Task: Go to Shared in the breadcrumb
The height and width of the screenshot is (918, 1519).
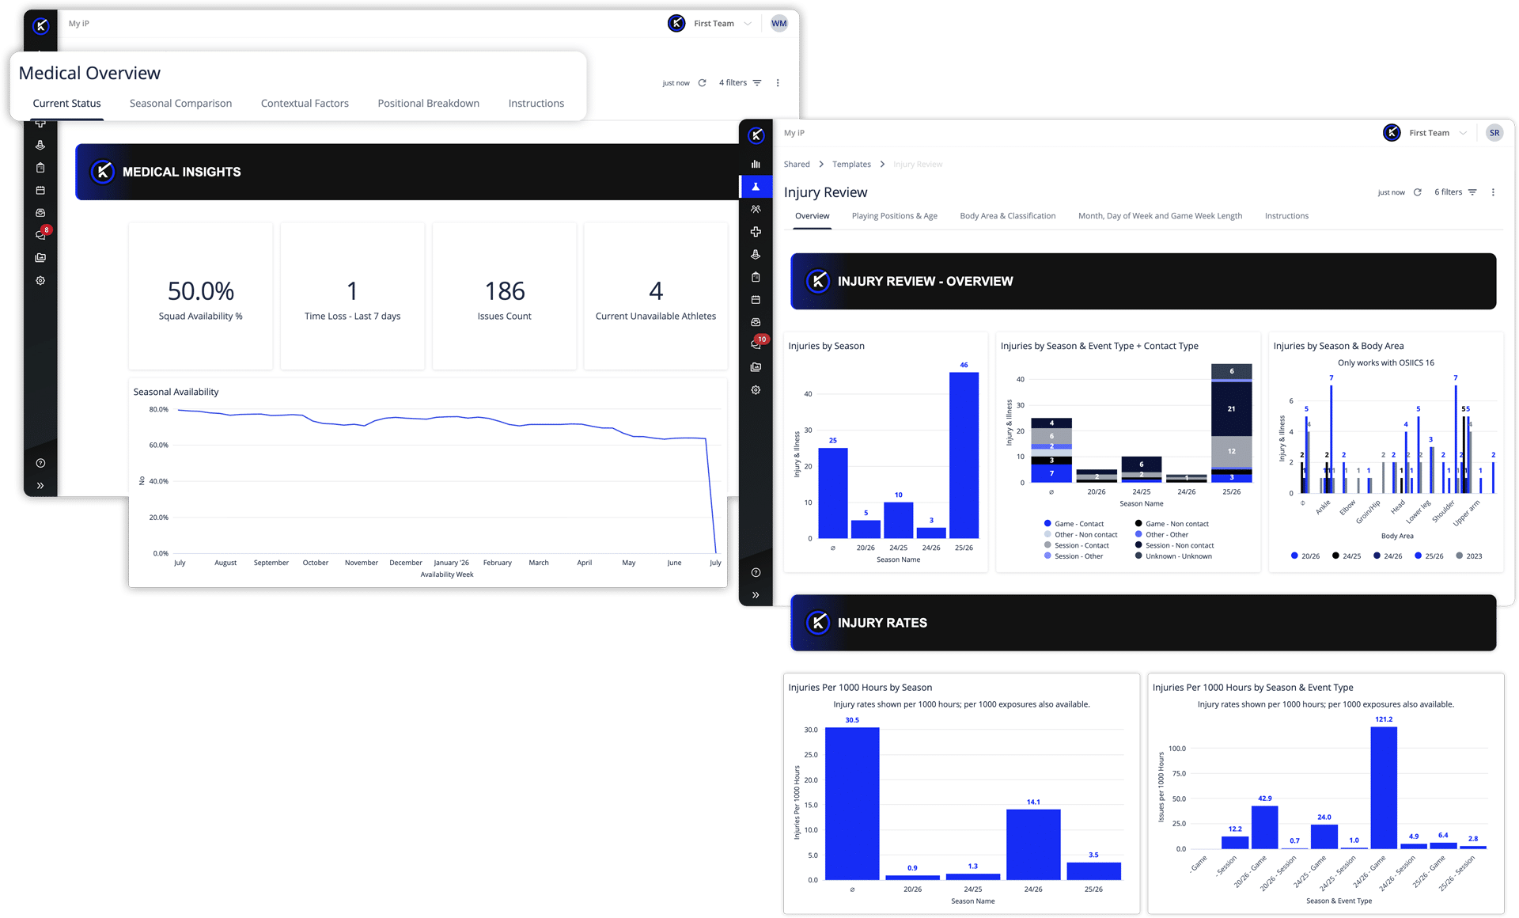Action: (x=797, y=165)
